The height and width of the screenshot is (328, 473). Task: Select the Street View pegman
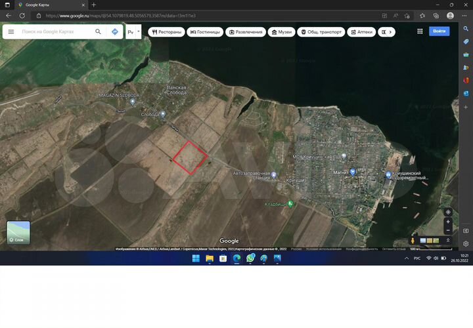[x=413, y=241]
